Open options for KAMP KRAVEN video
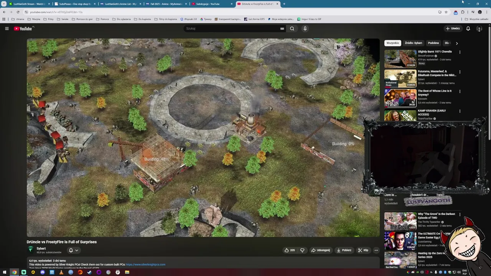The width and height of the screenshot is (491, 276). pos(460,111)
